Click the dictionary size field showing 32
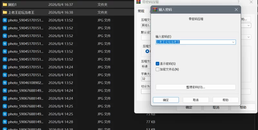This screenshot has width=258, height=130. (x=146, y=79)
